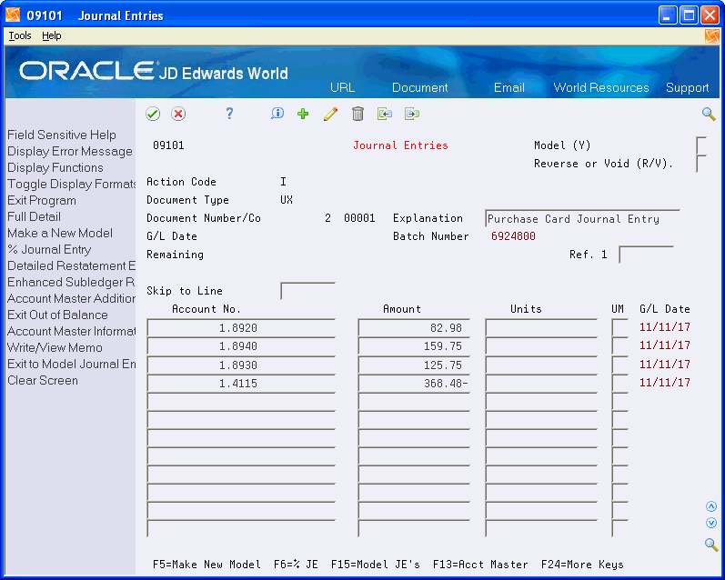Open World Resources link

pyautogui.click(x=601, y=87)
